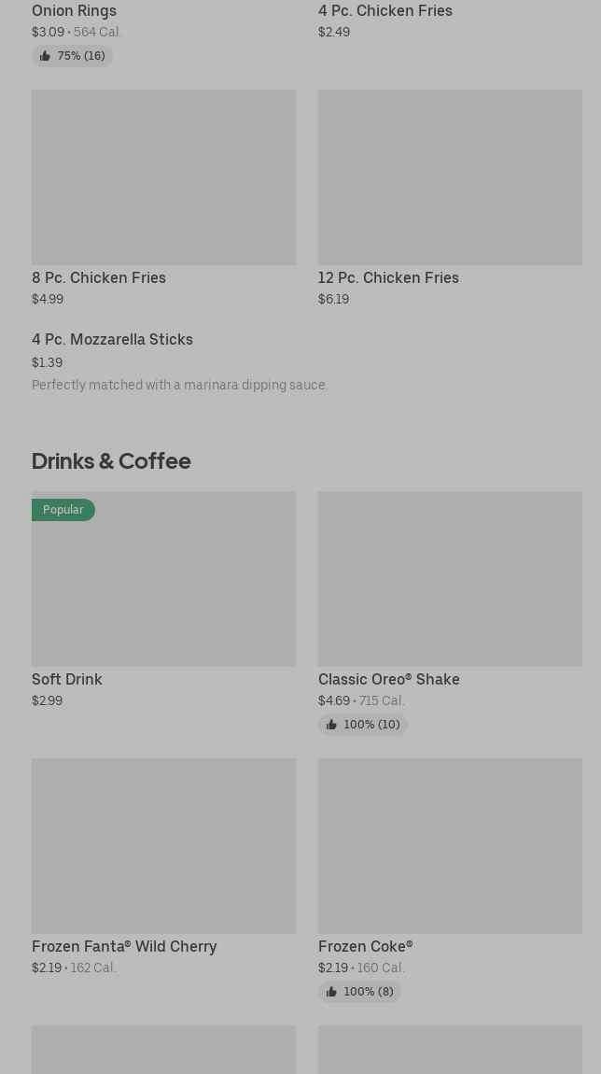Open the Frozen Coke item image
The height and width of the screenshot is (1074, 601).
[450, 846]
